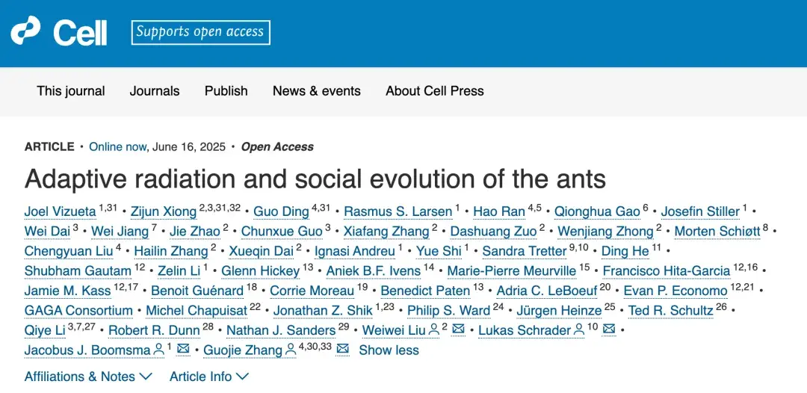The image size is (807, 393).
Task: Click envelope icon next to Lukas Schrader
Action: 609,329
